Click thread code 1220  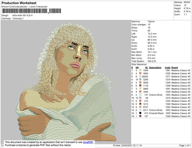(168, 101)
